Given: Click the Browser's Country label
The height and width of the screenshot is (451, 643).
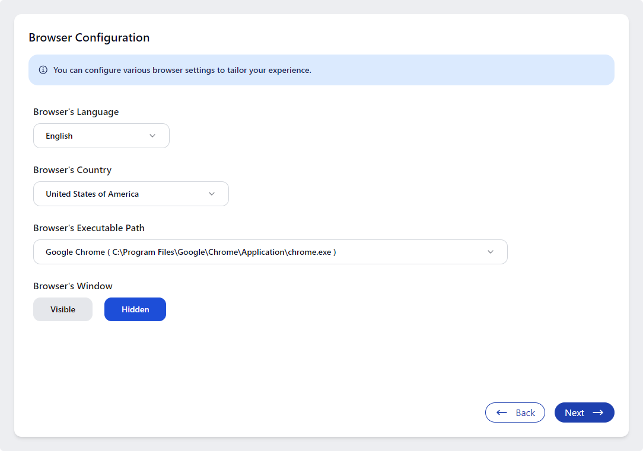Looking at the screenshot, I should click(x=72, y=170).
